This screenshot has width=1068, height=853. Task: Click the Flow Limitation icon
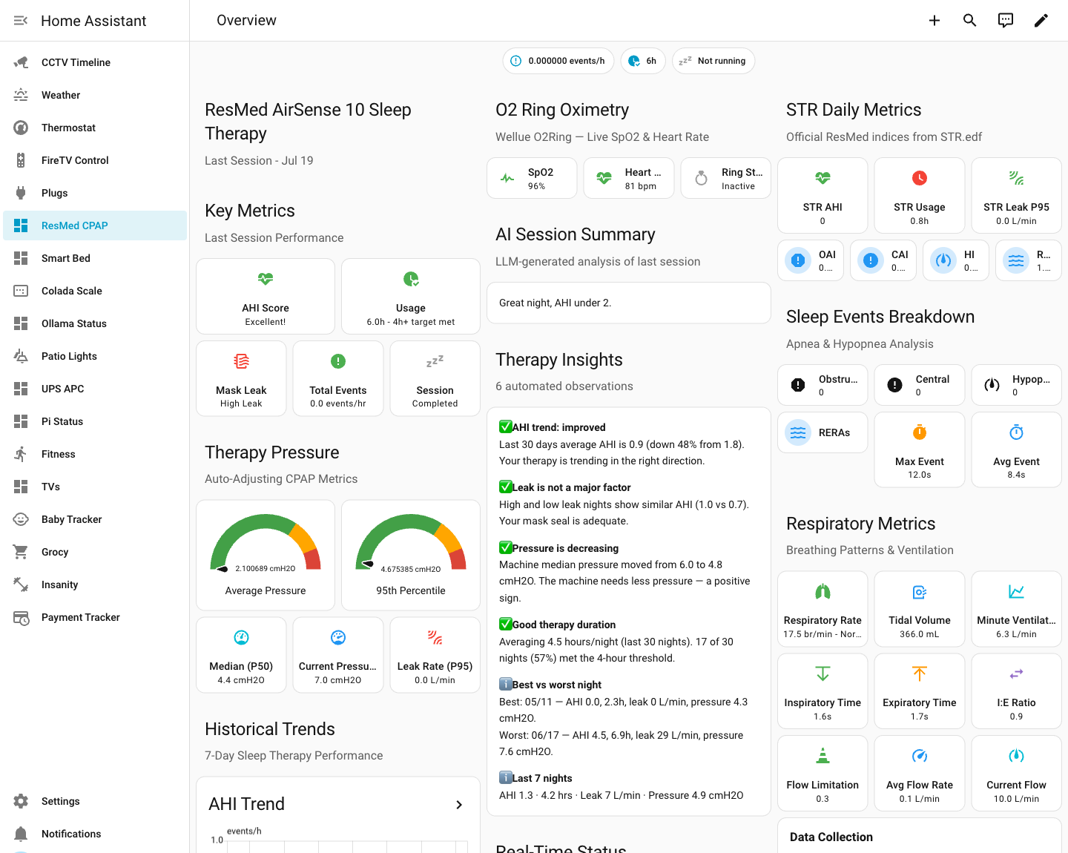pos(823,756)
